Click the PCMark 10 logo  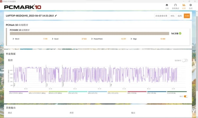[22, 7]
